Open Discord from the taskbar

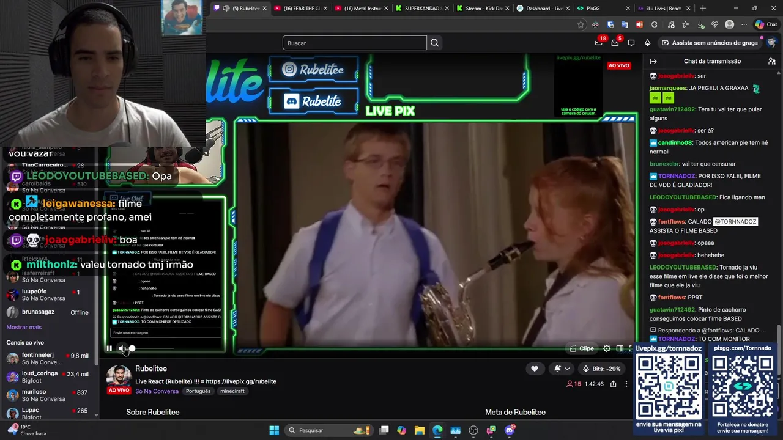[x=510, y=430]
